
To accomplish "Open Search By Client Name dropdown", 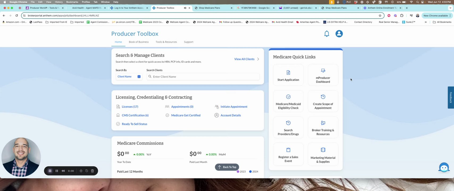I will [129, 76].
